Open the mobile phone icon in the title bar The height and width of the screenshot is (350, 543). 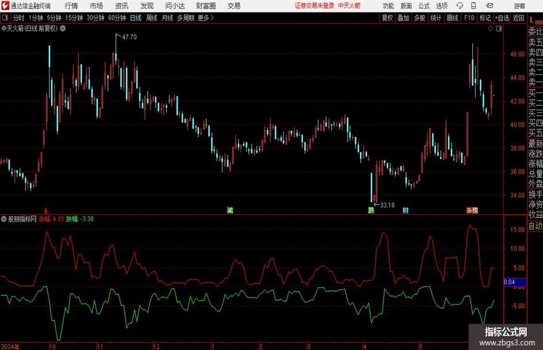coord(473,6)
